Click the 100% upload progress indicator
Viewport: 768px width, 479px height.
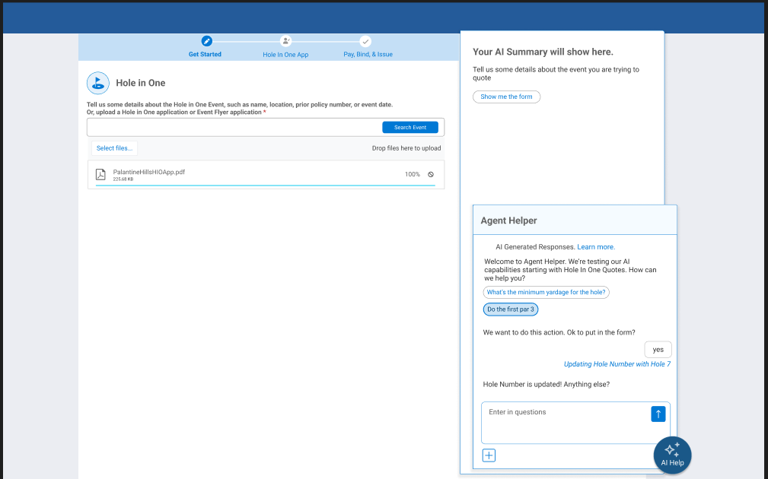412,174
